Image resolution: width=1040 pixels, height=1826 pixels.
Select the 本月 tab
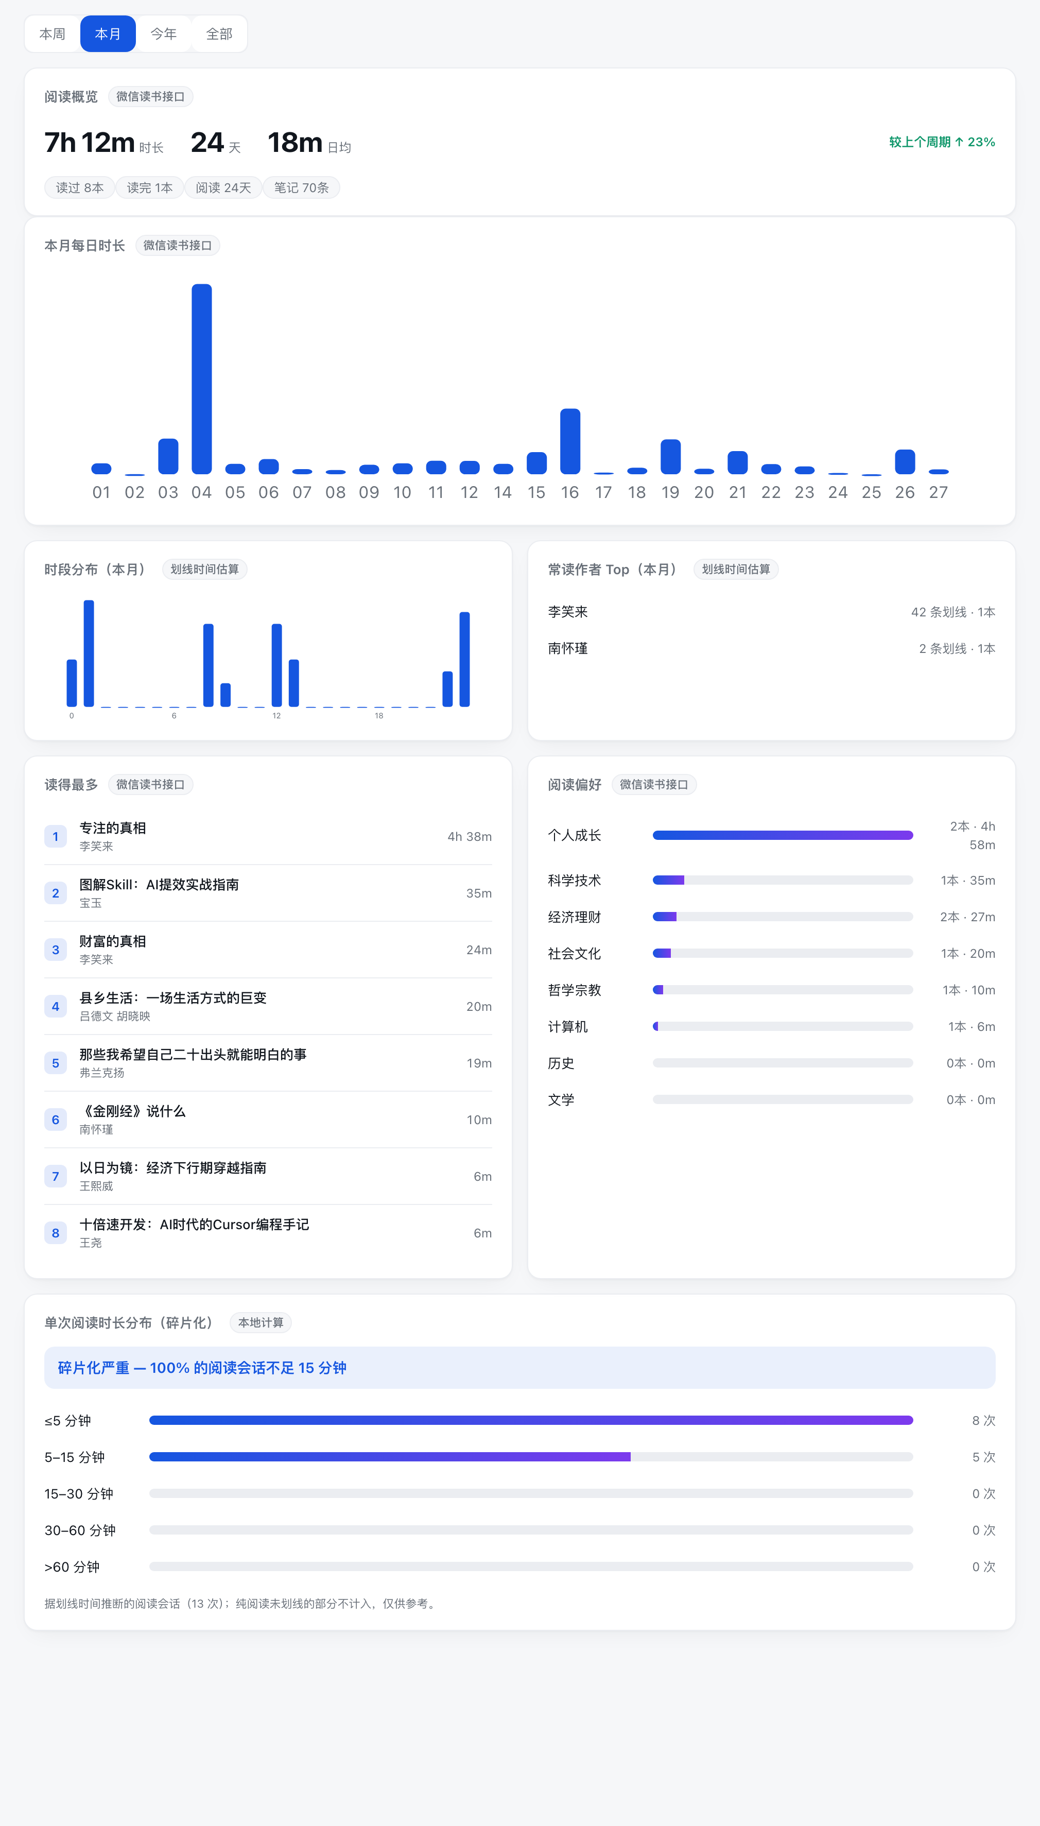[108, 33]
